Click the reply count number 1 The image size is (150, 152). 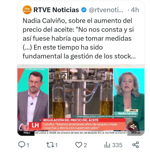click(28, 145)
